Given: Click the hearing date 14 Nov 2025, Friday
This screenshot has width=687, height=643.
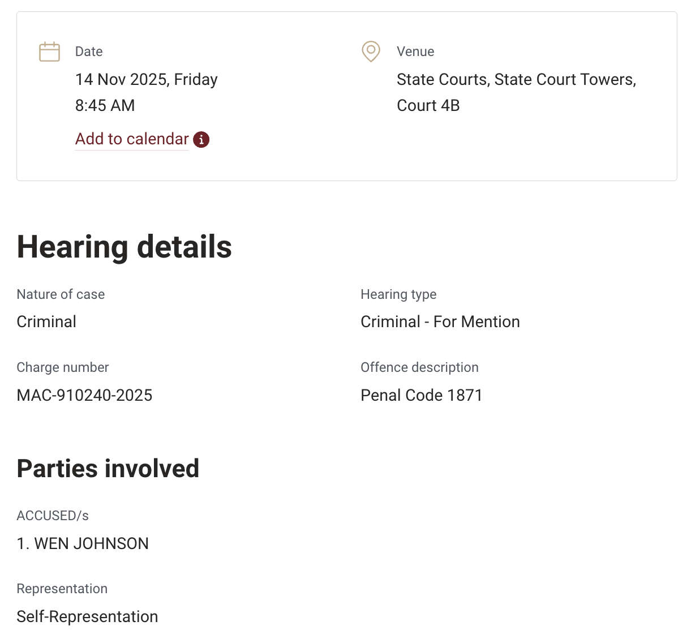Looking at the screenshot, I should [146, 79].
